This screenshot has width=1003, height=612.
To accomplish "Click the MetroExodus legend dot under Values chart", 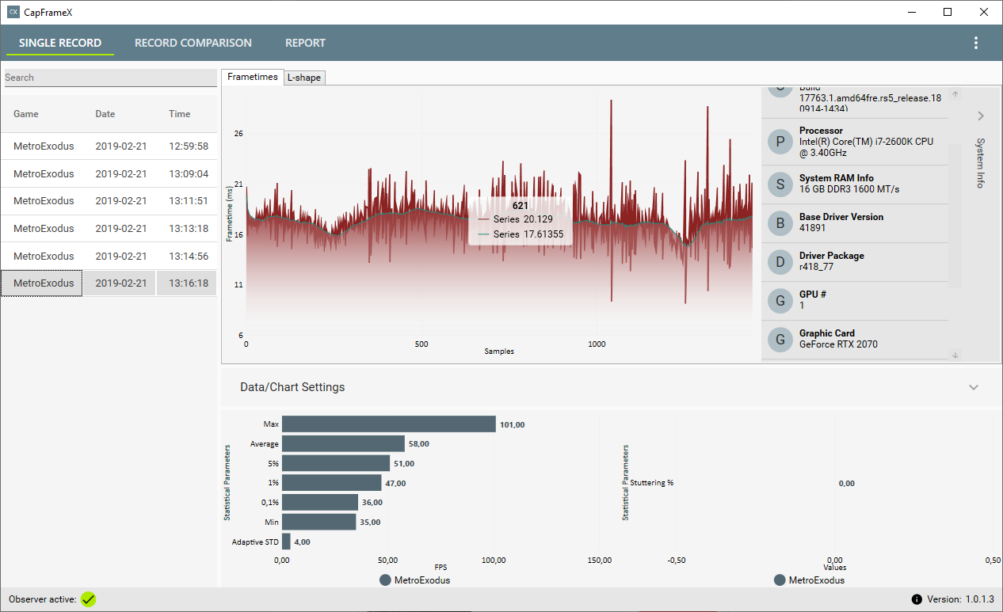I will click(x=780, y=580).
